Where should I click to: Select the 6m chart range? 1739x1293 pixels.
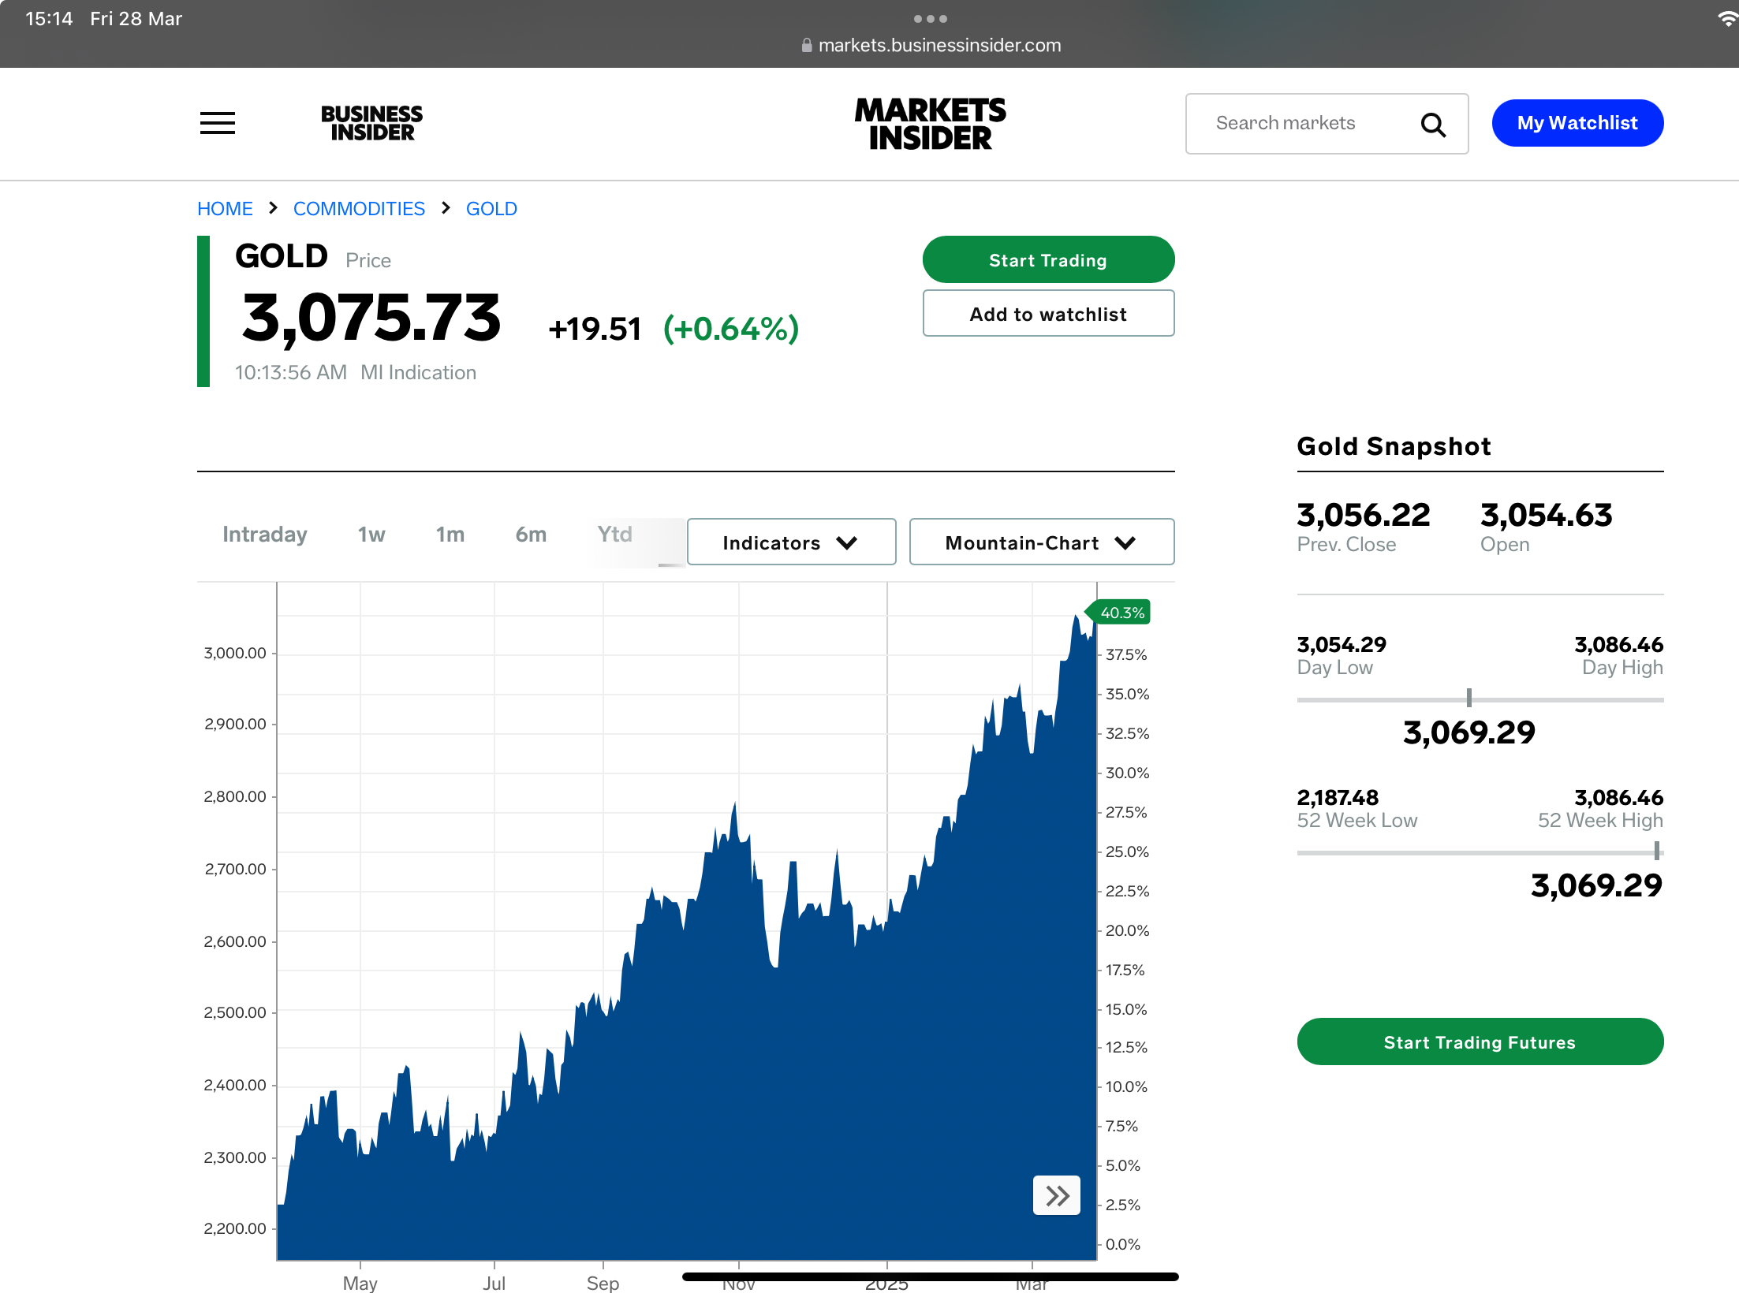point(531,535)
